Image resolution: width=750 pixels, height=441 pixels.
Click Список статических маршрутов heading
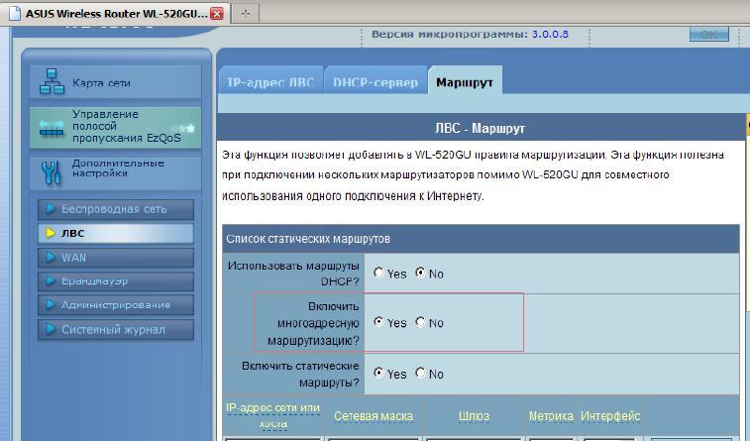coord(308,238)
